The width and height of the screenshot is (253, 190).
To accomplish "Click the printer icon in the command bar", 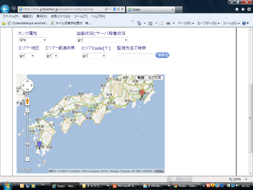I will pyautogui.click(x=168, y=23).
